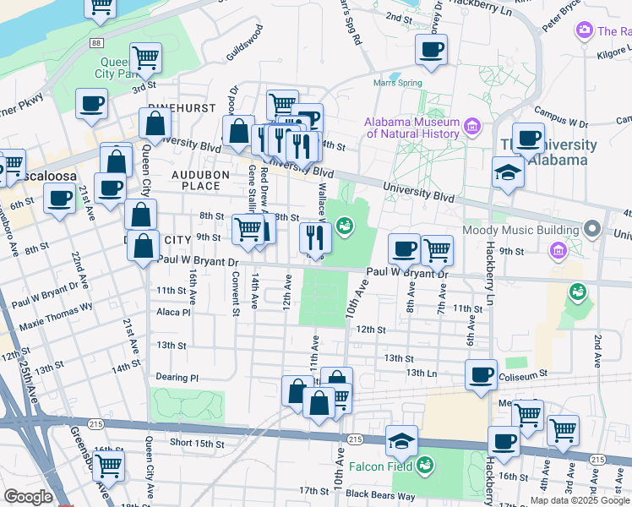
Task: Click the front fork-knife marker on University Blvd cluster
Action: click(x=302, y=150)
